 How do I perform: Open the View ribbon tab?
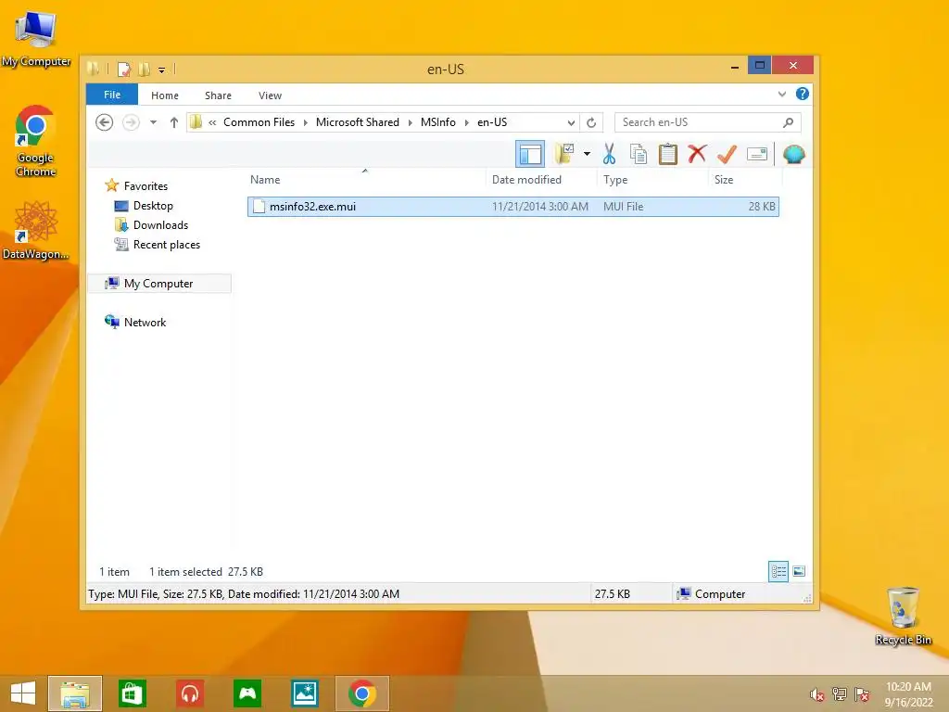point(270,95)
